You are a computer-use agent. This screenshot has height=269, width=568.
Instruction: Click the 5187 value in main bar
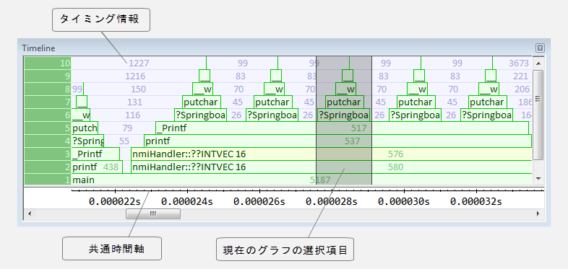(320, 180)
